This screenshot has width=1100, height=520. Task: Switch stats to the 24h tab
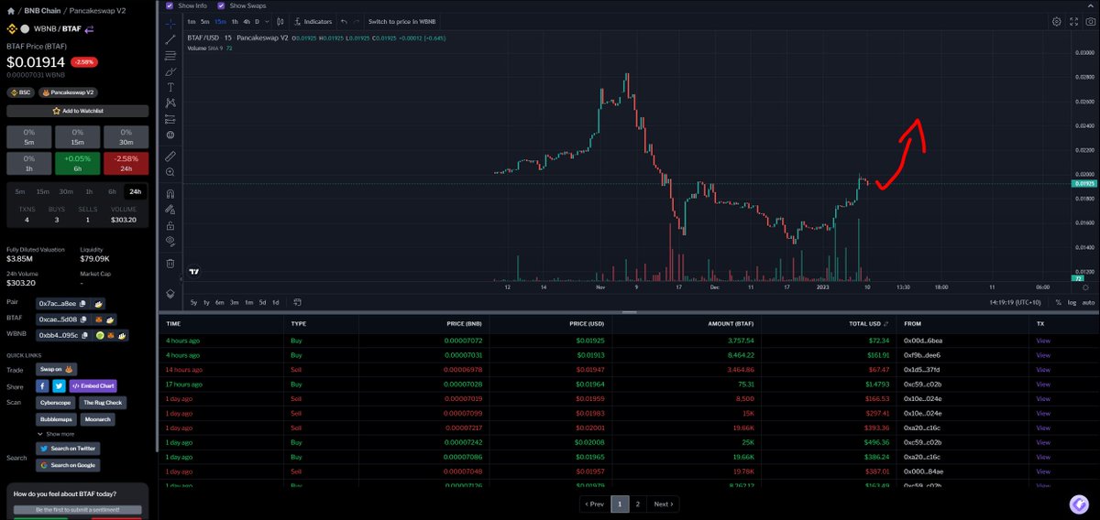[x=136, y=191]
